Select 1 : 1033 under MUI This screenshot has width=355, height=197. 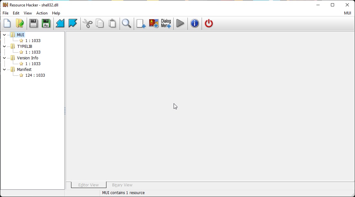(x=33, y=41)
